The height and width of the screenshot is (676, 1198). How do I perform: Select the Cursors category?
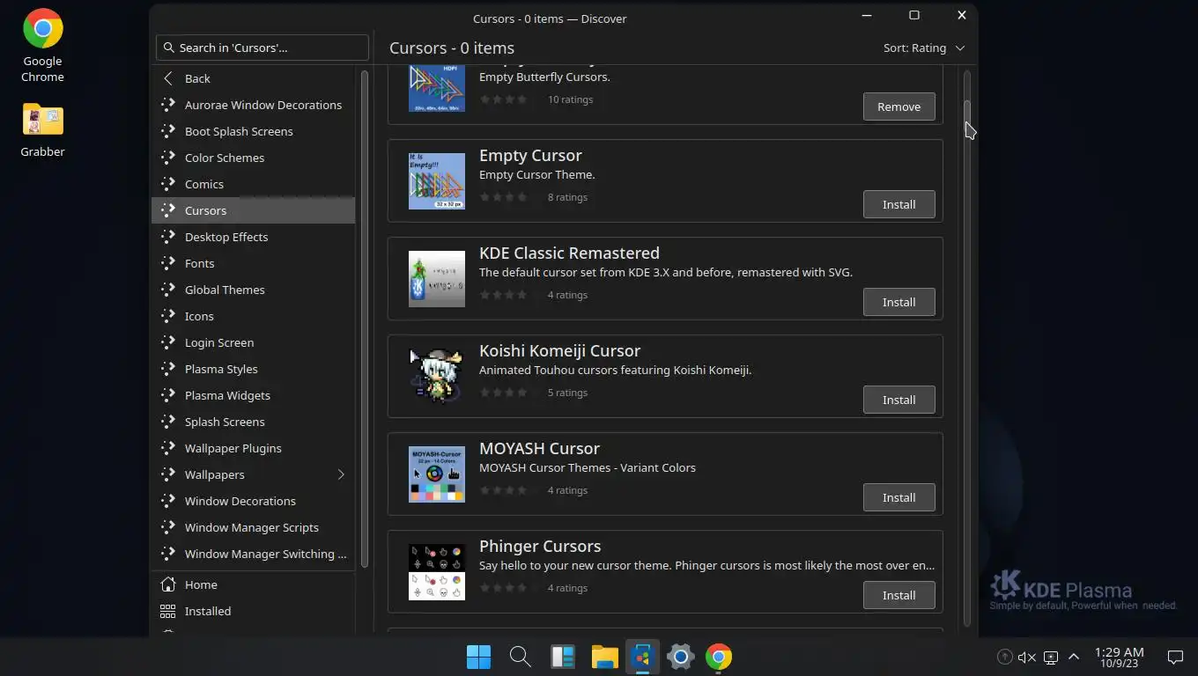point(254,210)
